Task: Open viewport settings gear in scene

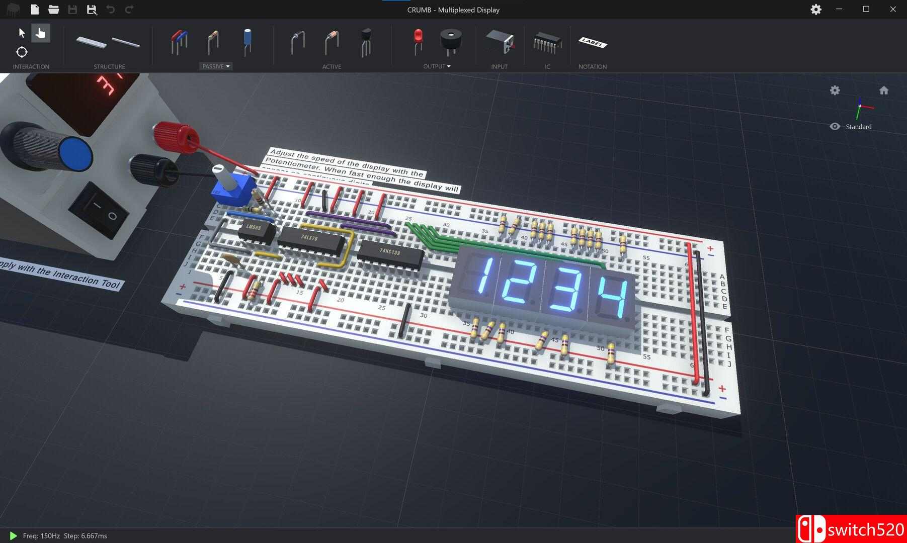Action: [835, 90]
